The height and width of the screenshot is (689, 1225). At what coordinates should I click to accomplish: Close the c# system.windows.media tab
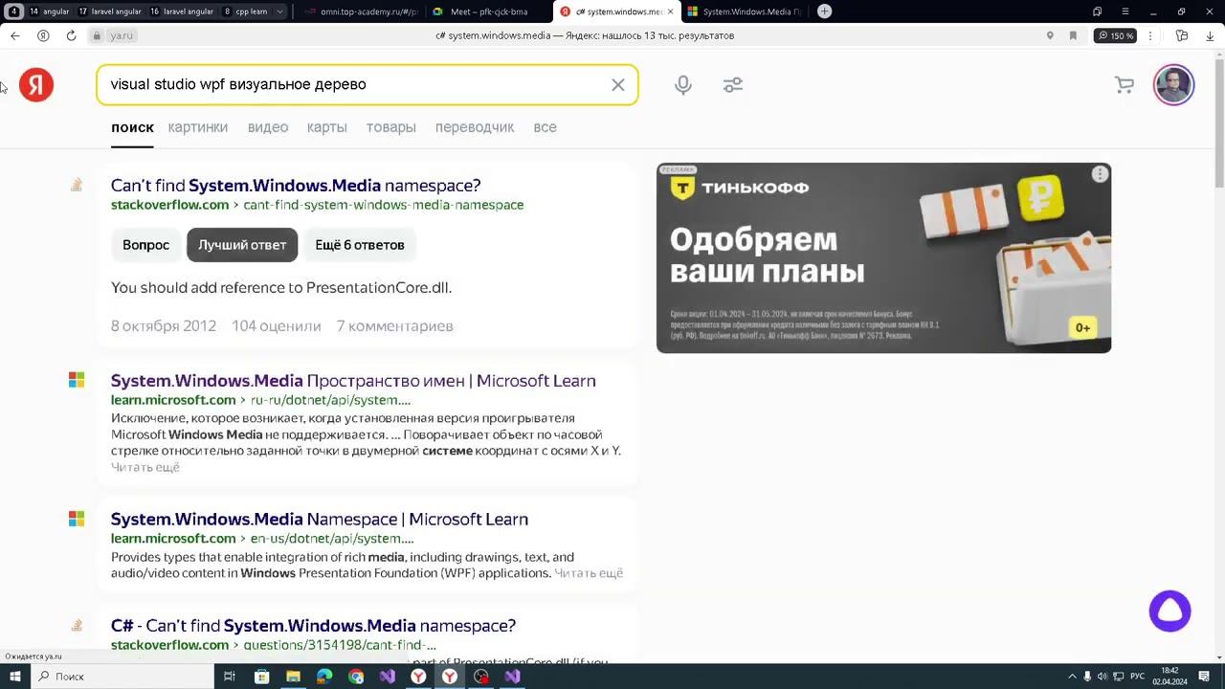click(670, 11)
